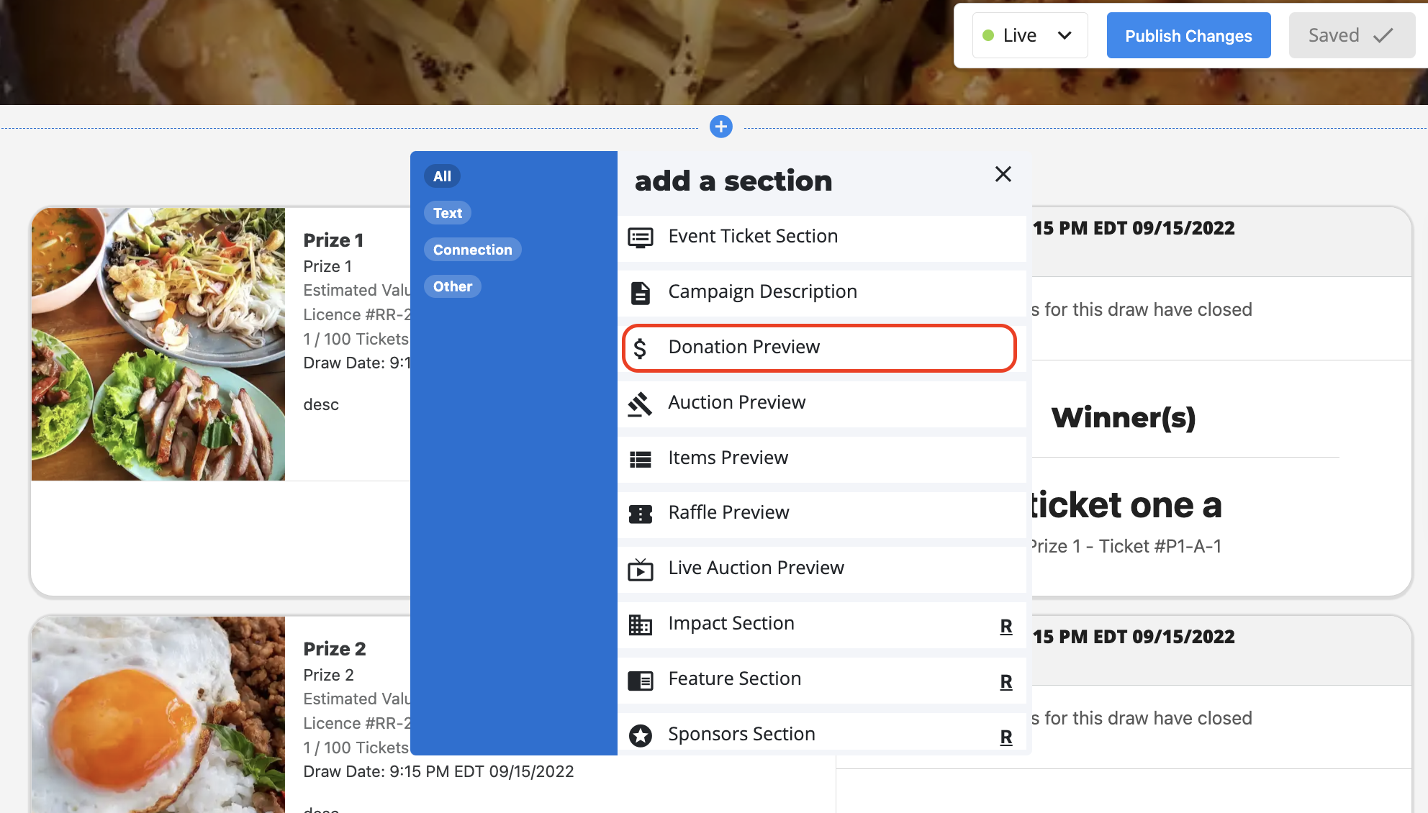Click the Event Ticket Section icon
1428x813 pixels.
(640, 237)
